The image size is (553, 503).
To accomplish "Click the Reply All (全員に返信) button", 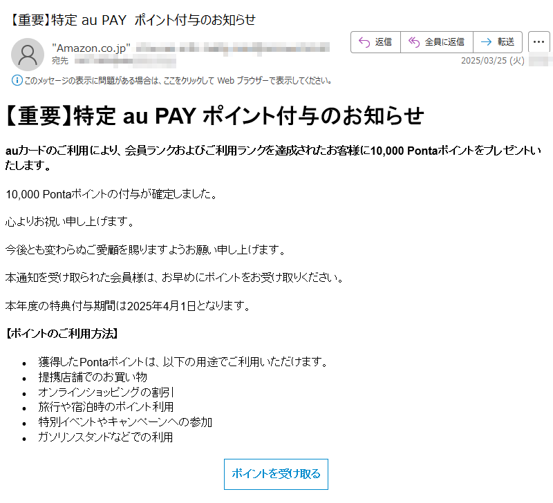I will click(x=437, y=42).
